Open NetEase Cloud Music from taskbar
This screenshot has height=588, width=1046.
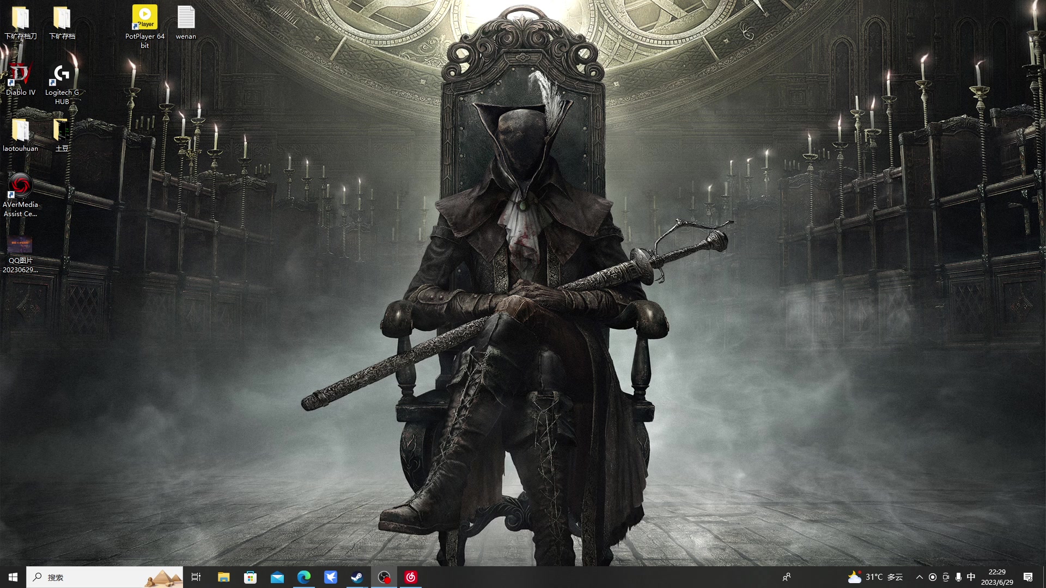tap(411, 577)
